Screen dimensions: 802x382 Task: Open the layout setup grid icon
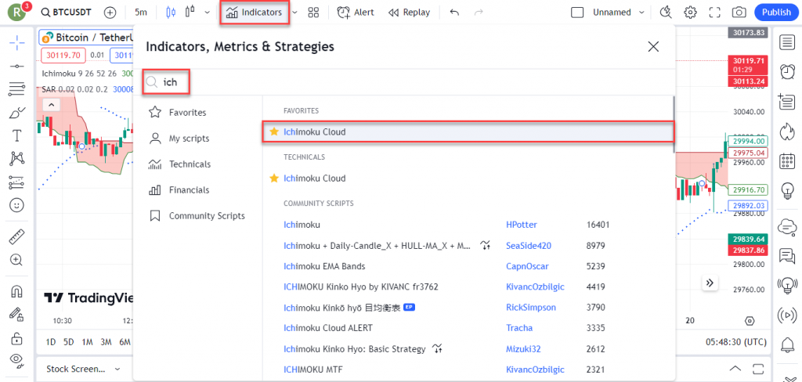point(313,13)
